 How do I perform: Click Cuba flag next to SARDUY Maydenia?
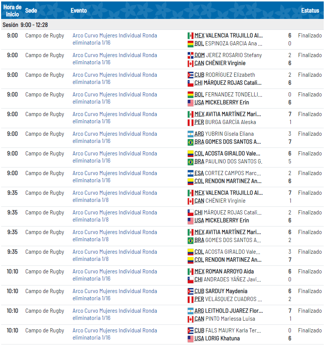(x=190, y=291)
